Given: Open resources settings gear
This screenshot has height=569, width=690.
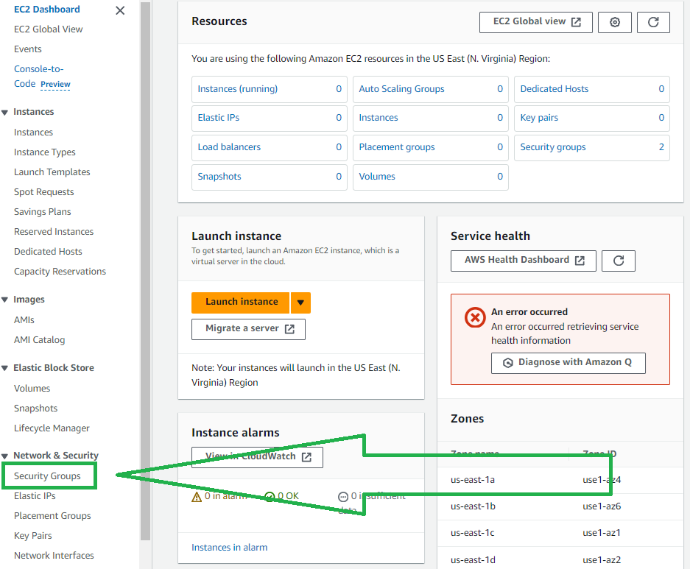Looking at the screenshot, I should [x=615, y=22].
